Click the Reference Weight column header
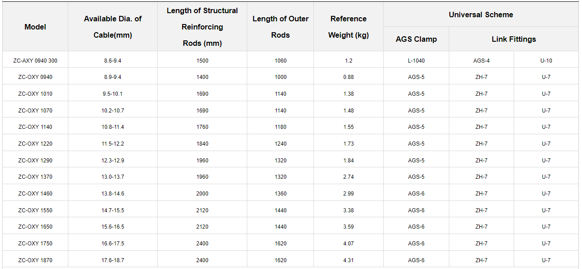Viewport: 582px width, 269px height. pyautogui.click(x=348, y=27)
